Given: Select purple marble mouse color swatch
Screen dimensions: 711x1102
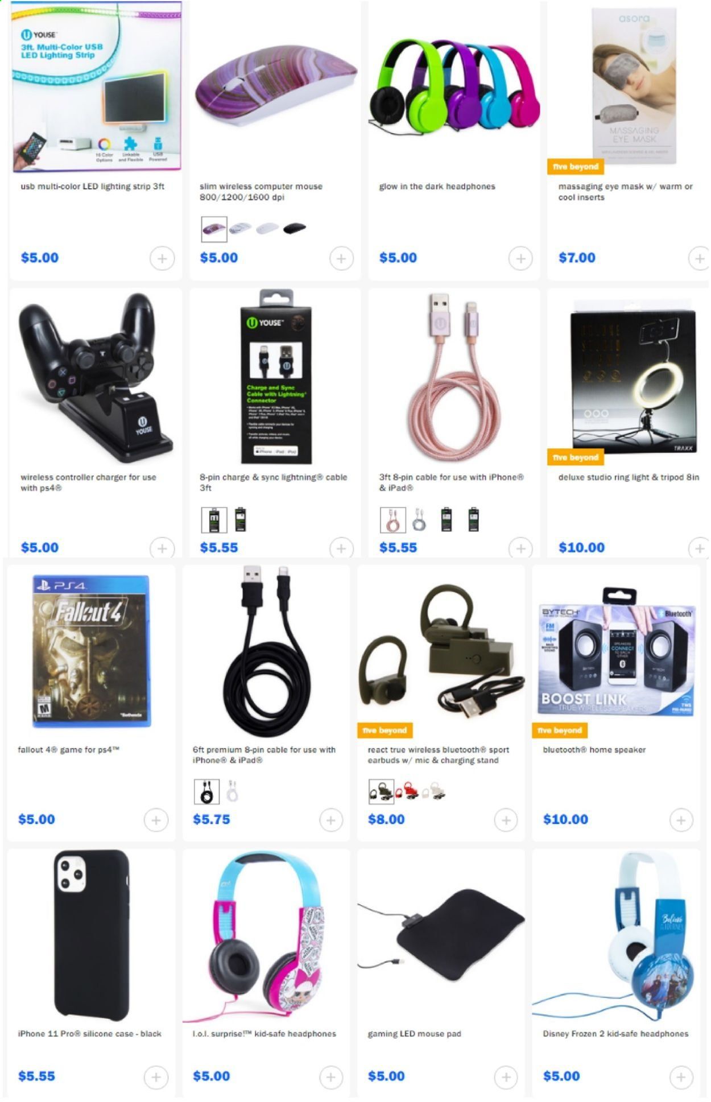Looking at the screenshot, I should click(x=214, y=229).
